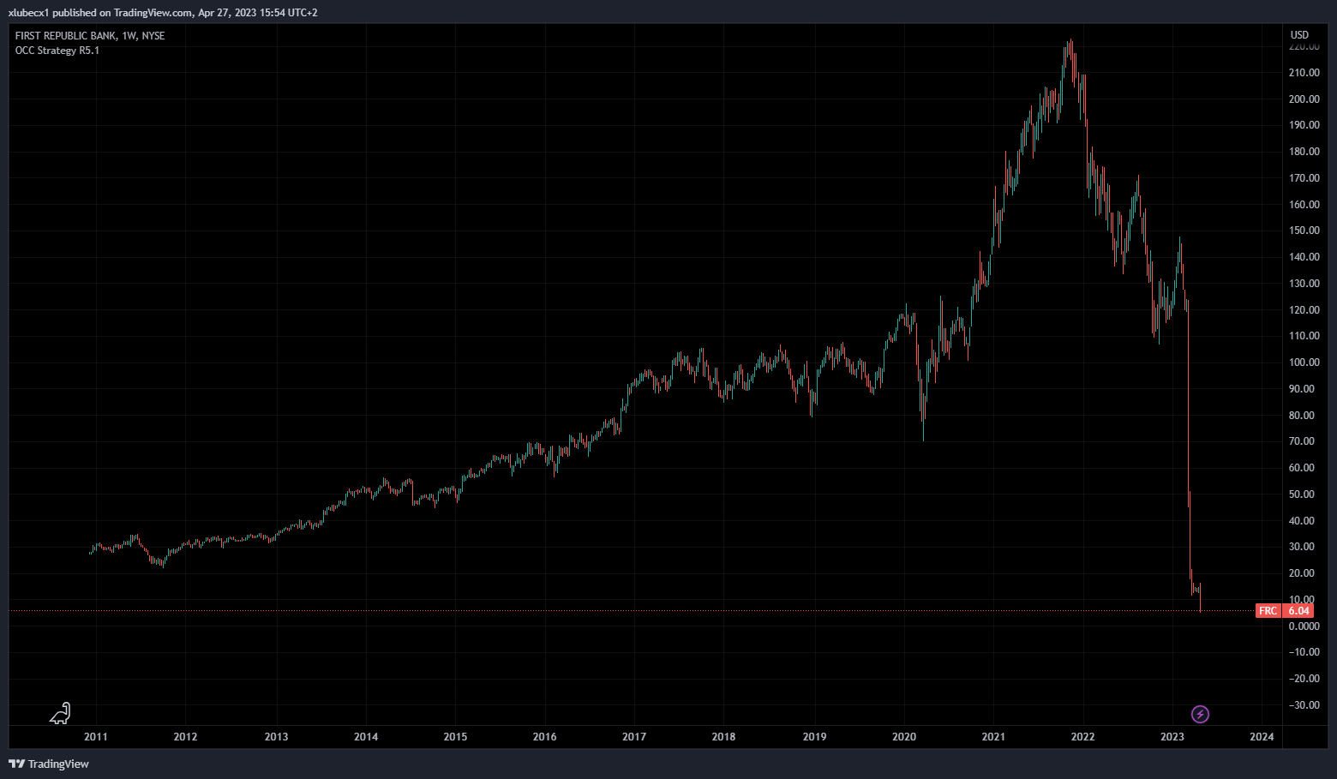Click the dinosaur icon on the chart
Screen dimensions: 1337x779
(x=60, y=713)
